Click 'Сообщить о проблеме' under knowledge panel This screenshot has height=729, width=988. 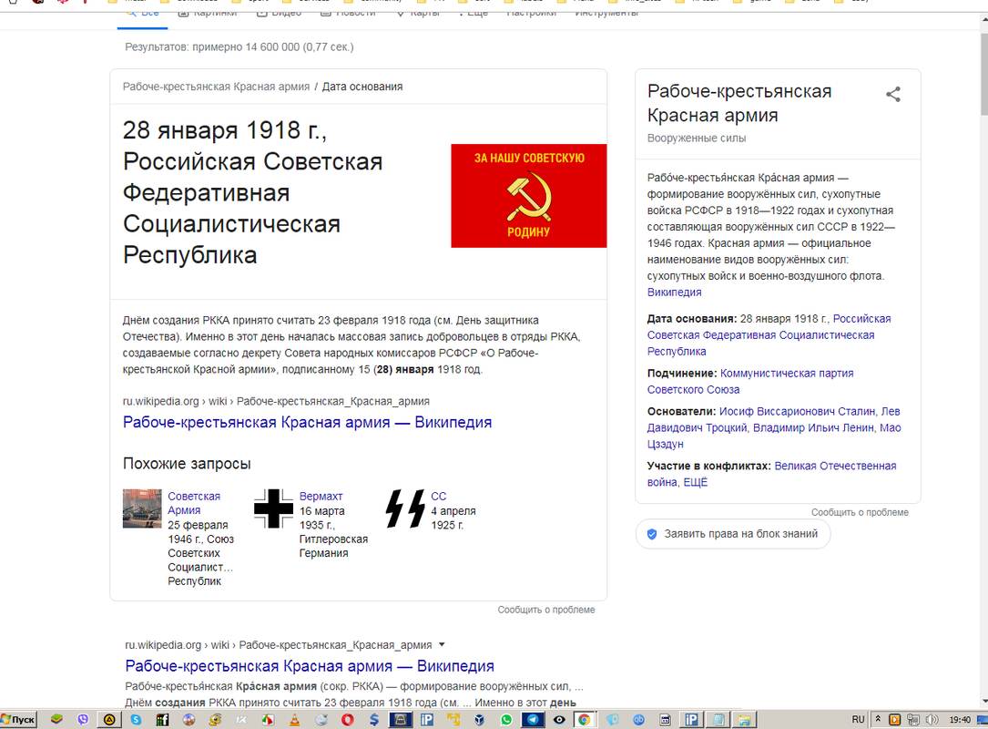(860, 512)
